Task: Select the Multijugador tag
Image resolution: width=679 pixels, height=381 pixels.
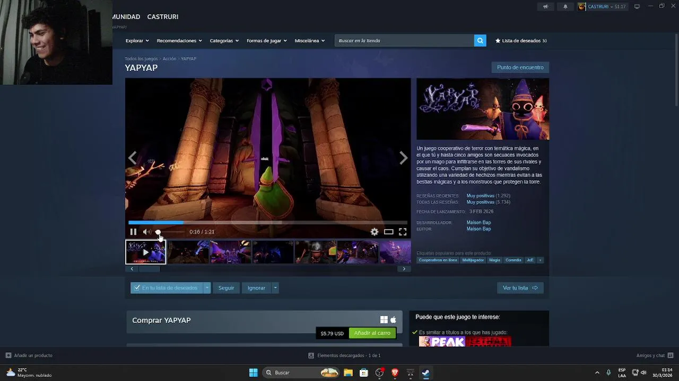Action: (473, 260)
